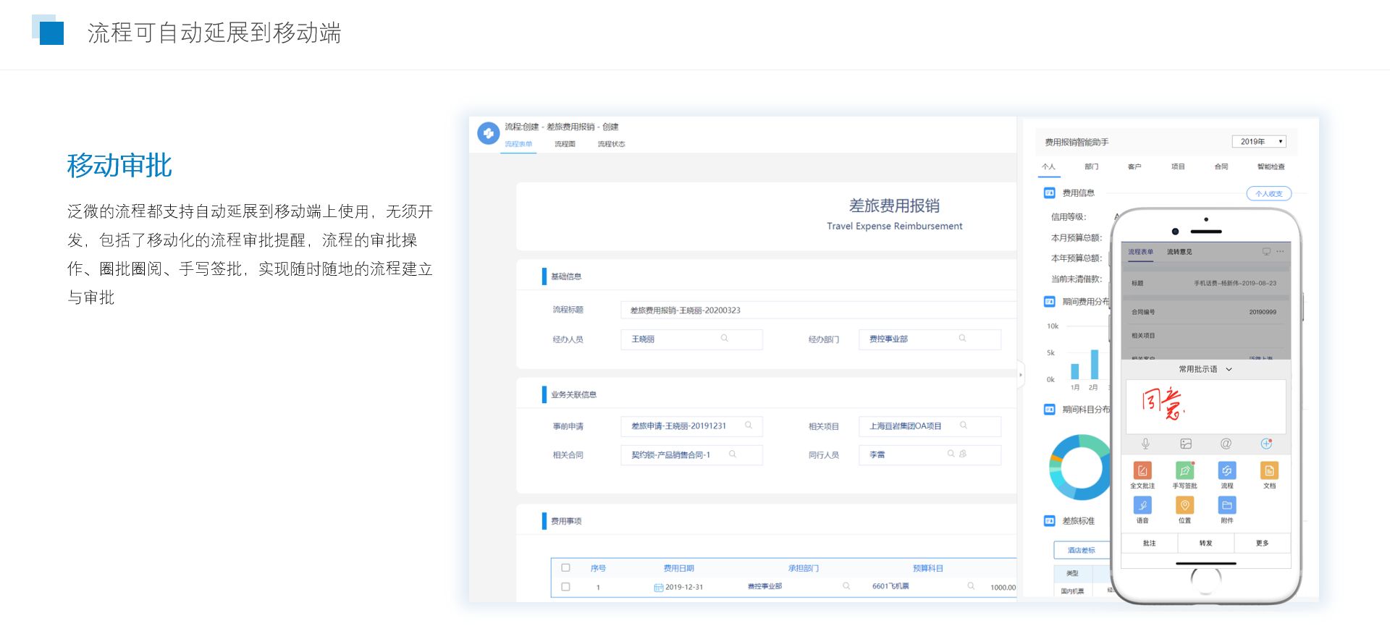Click the 个人收支 button
The width and height of the screenshot is (1390, 634).
click(x=1268, y=194)
